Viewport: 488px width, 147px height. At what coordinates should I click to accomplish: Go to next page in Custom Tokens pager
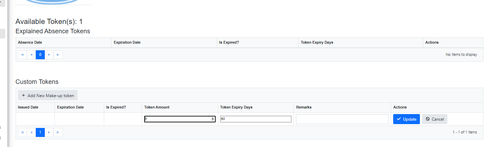click(x=49, y=132)
